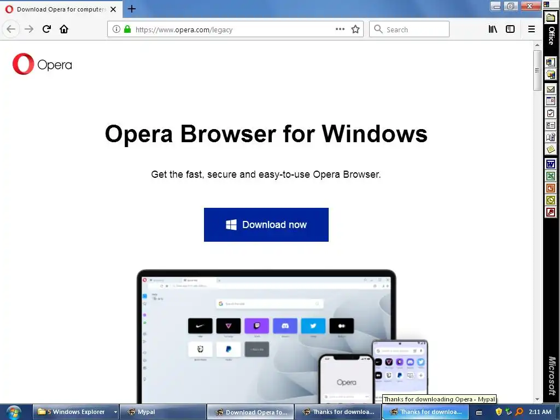
Task: Create New Task from Office bar clipboard
Action: point(551,113)
